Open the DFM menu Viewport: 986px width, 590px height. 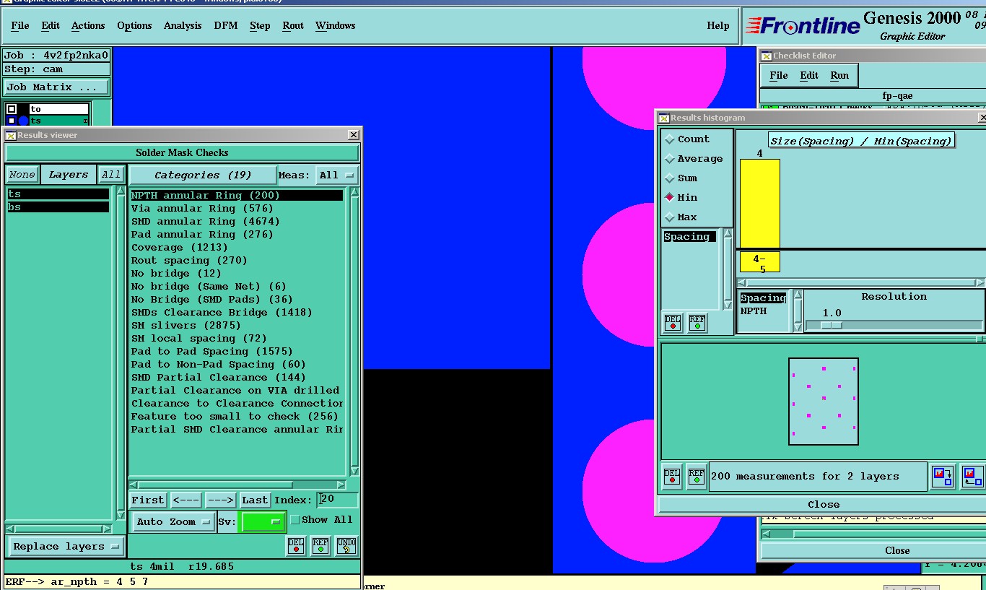click(x=226, y=25)
